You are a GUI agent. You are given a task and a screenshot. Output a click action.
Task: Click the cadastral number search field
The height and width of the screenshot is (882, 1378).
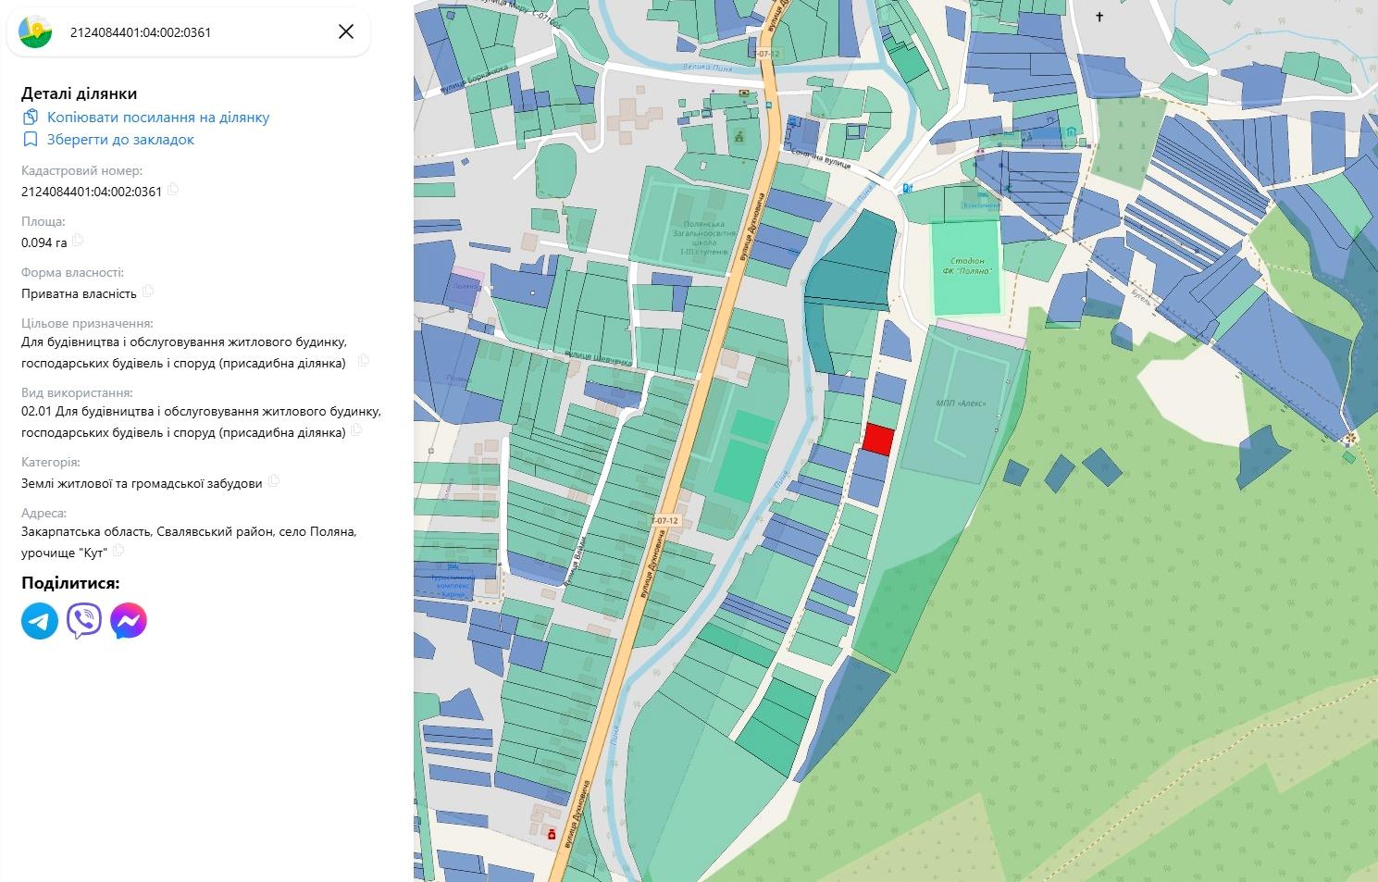(x=189, y=32)
